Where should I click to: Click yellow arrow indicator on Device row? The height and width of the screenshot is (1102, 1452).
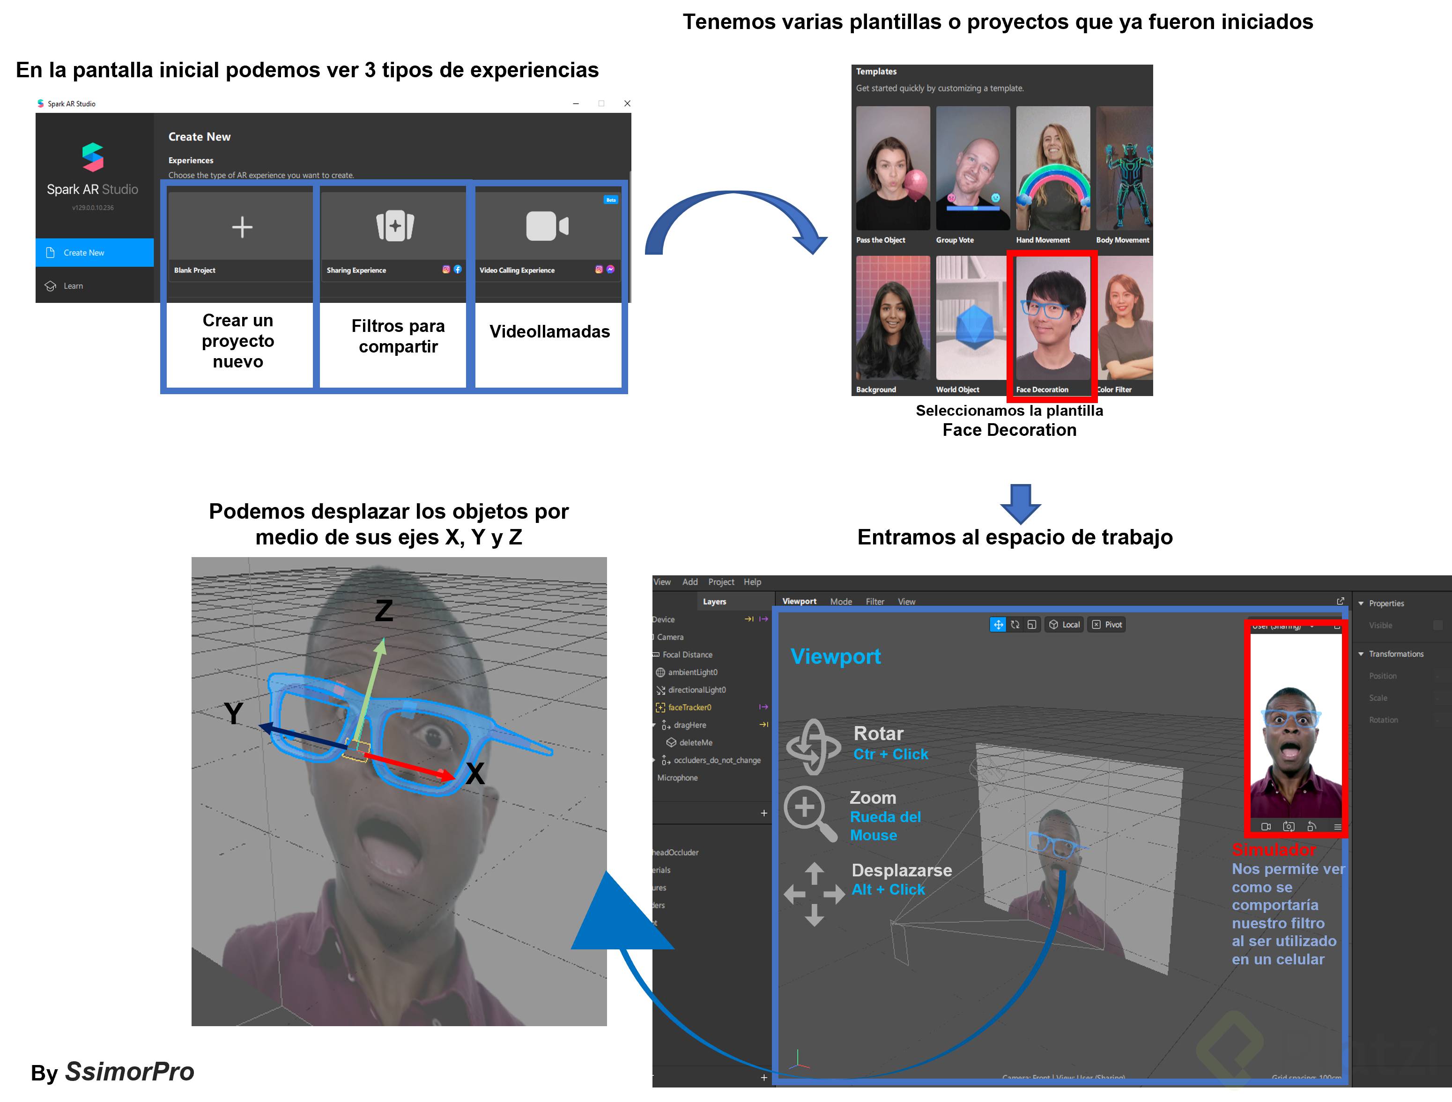[749, 619]
